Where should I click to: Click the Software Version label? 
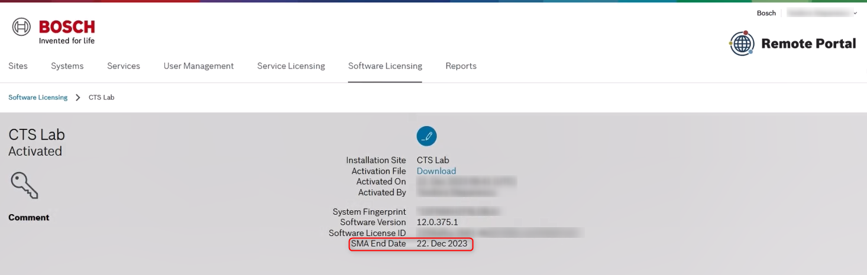tap(373, 222)
